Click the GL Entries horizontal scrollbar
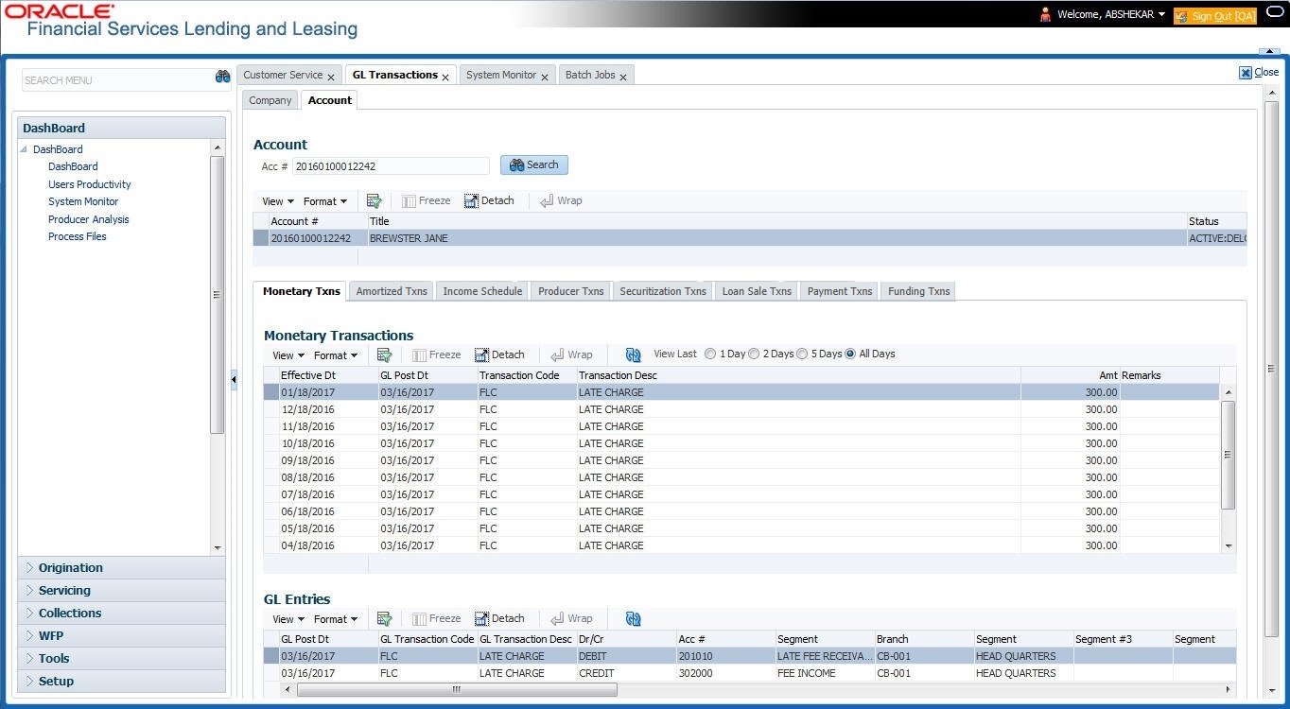The image size is (1290, 709). tap(458, 690)
